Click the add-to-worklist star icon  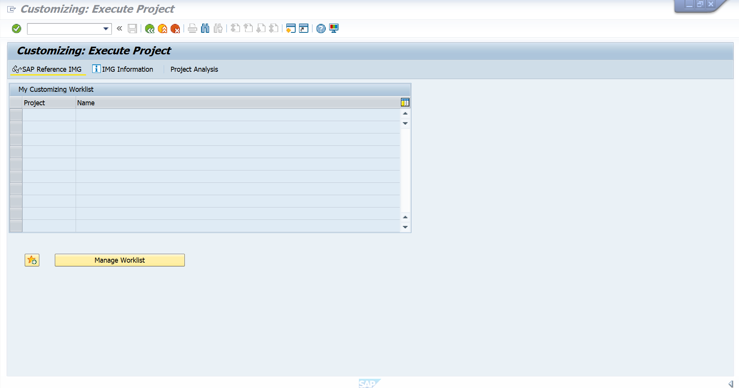click(x=32, y=260)
